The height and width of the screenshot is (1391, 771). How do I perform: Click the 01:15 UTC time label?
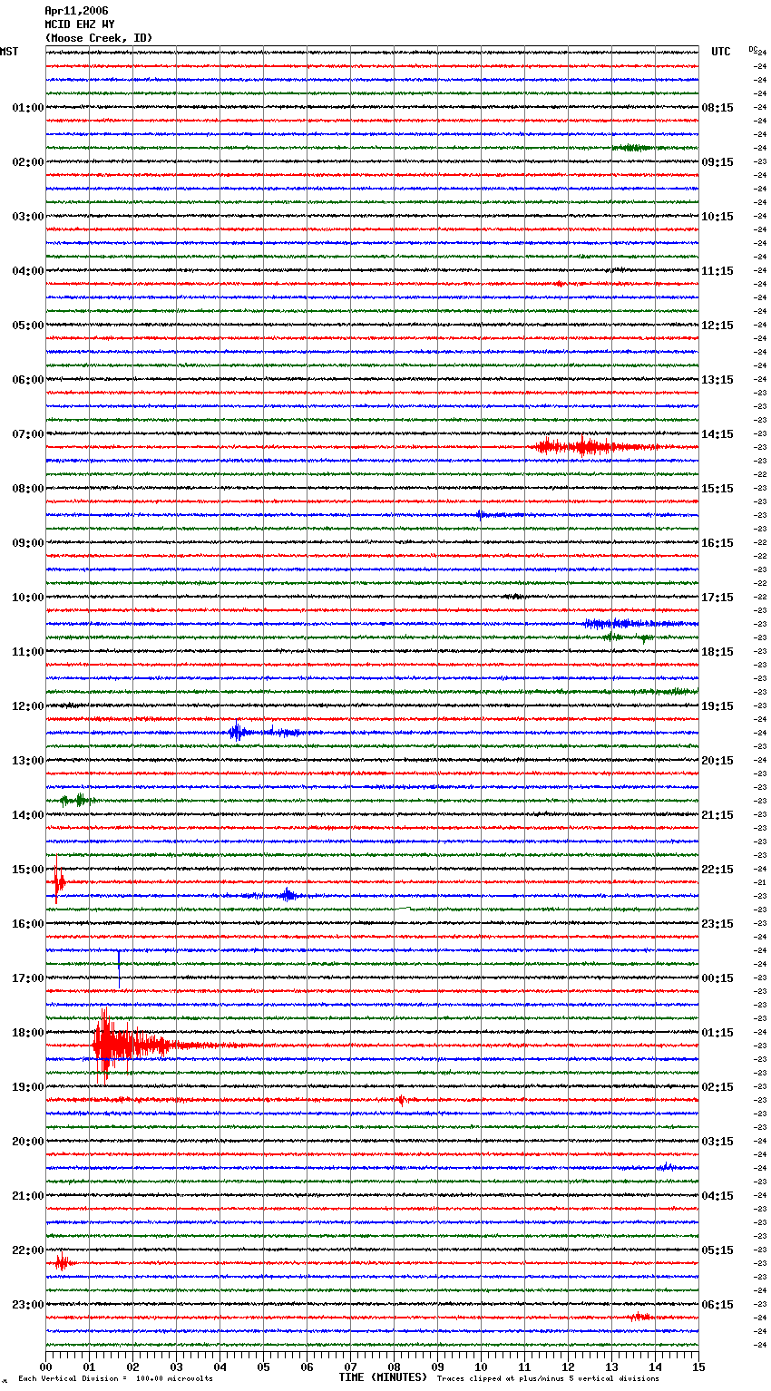coord(717,1033)
